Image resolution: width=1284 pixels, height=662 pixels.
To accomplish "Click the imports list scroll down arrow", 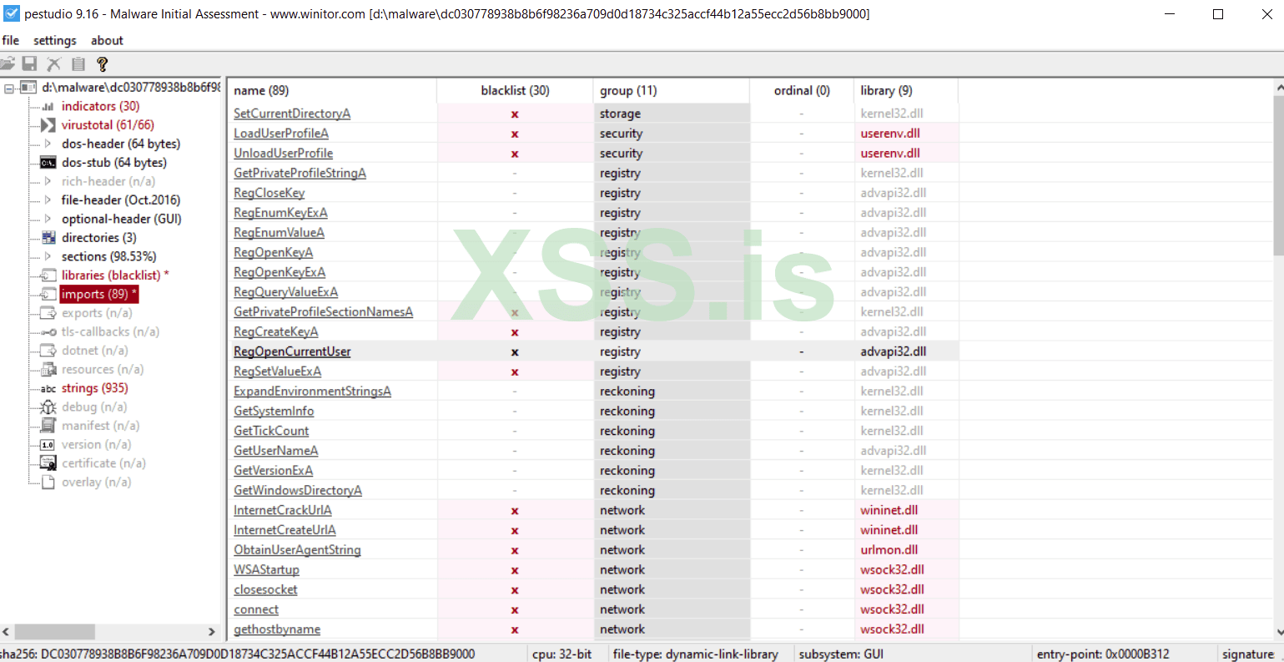I will click(1279, 633).
